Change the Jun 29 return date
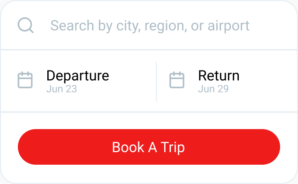The width and height of the screenshot is (298, 184). 213,89
